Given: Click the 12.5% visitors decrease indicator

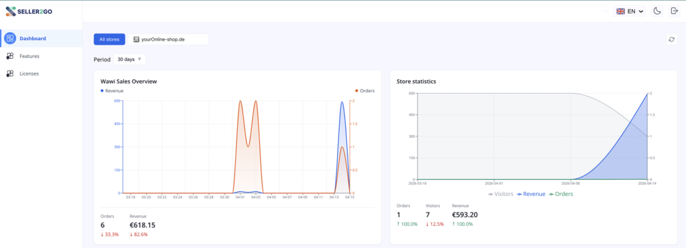Looking at the screenshot, I should click(x=434, y=224).
